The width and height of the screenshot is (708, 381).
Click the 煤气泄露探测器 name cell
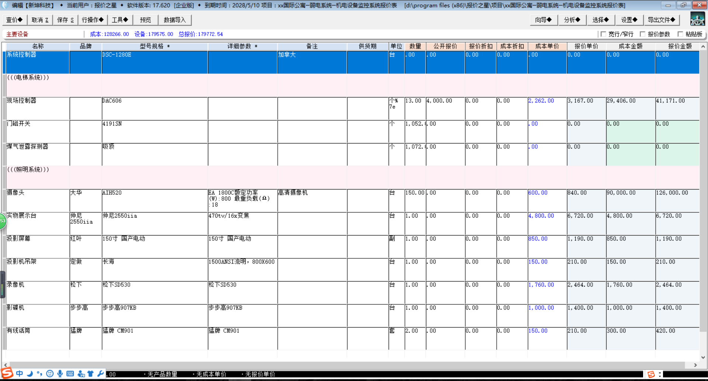[x=38, y=154]
